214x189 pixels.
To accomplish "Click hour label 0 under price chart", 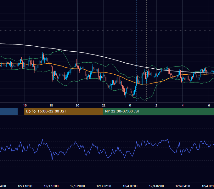I will point(130,106).
